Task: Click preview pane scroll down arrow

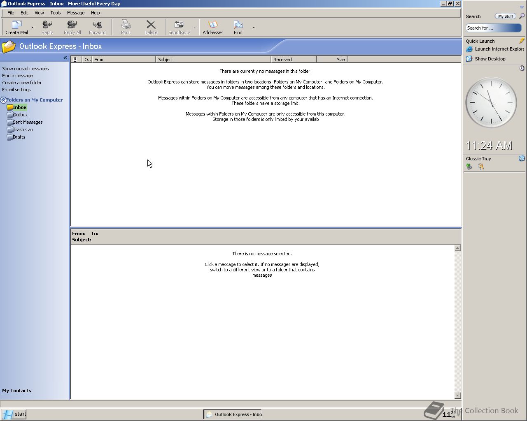Action: [457, 396]
